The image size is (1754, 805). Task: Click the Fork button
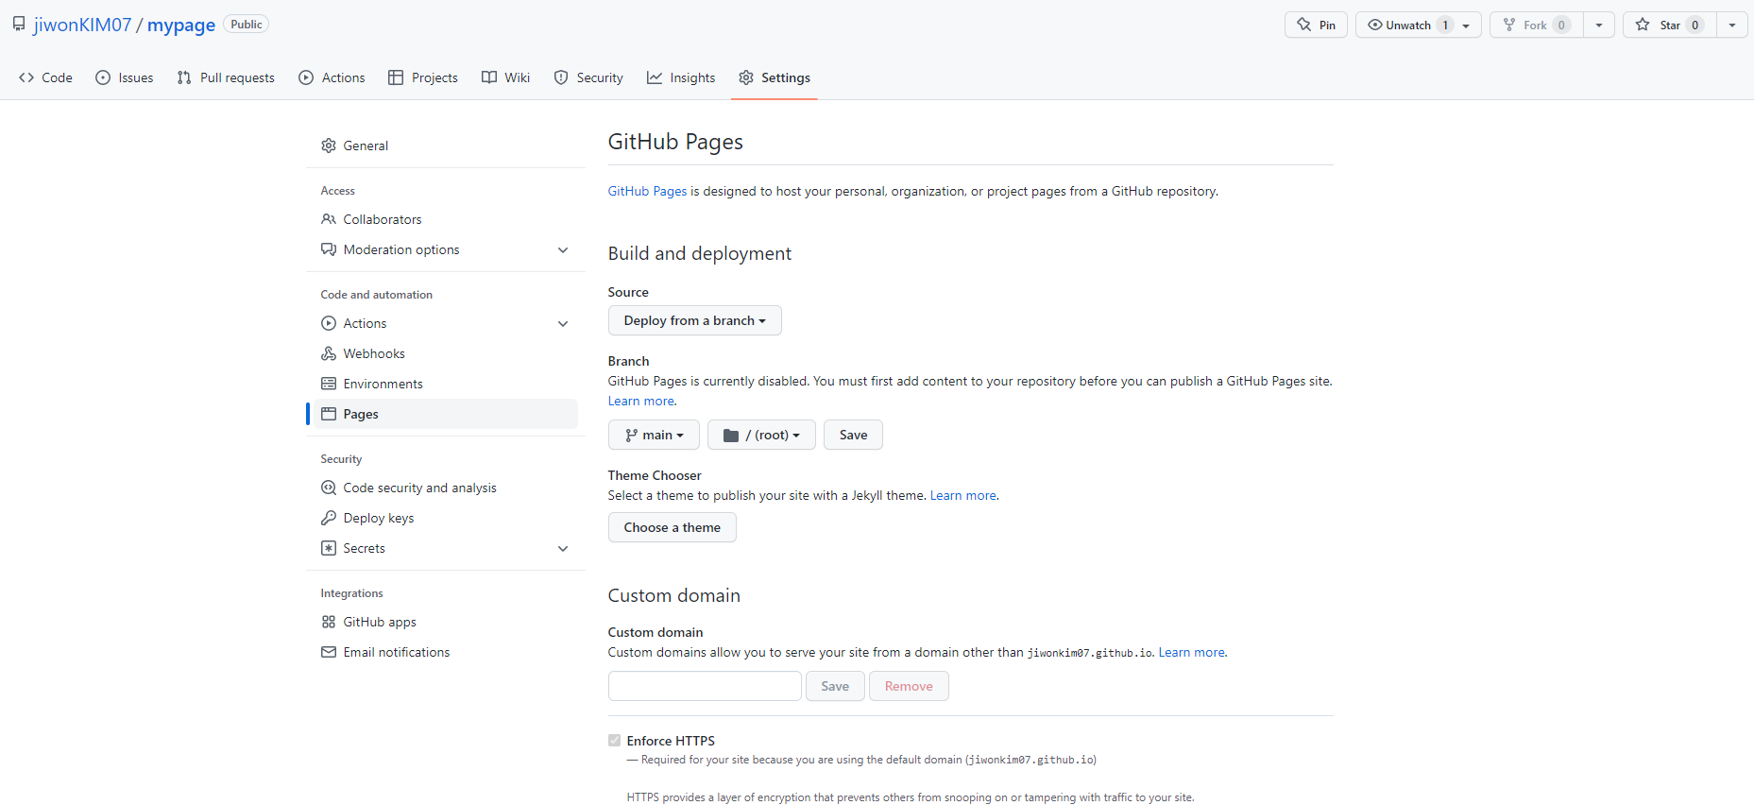1537,25
